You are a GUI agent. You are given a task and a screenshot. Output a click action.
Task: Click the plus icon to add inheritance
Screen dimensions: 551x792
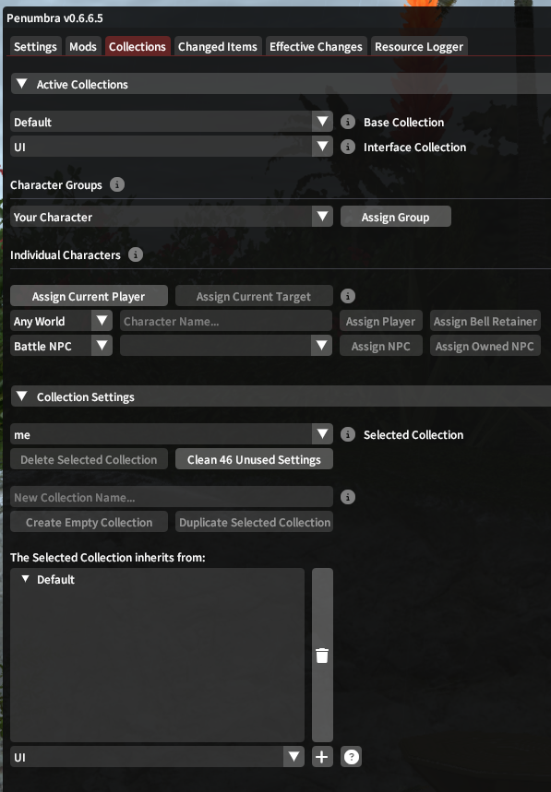322,757
